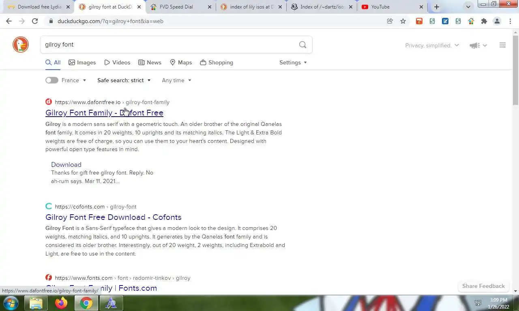
Task: Expand the Privacy, simplified dropdown
Action: [x=432, y=45]
